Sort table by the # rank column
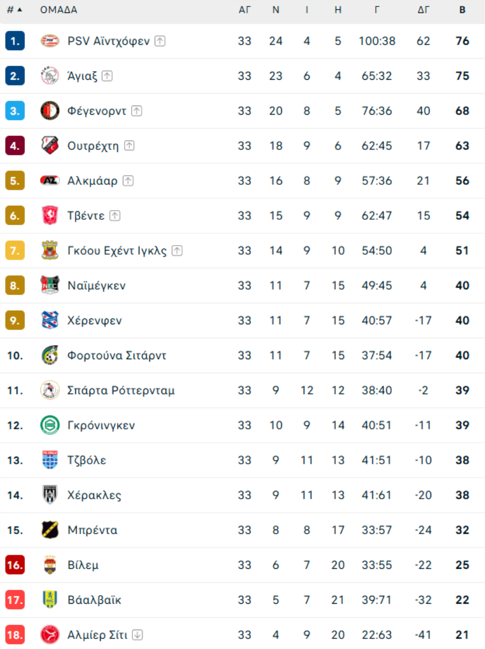 [15, 10]
